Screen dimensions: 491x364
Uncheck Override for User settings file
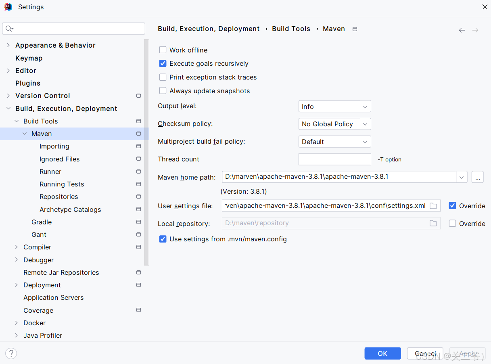(453, 206)
